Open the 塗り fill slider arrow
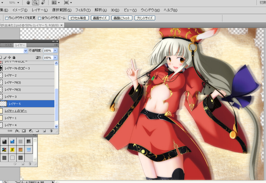Screen dimensions: 266x183 pos(55,58)
